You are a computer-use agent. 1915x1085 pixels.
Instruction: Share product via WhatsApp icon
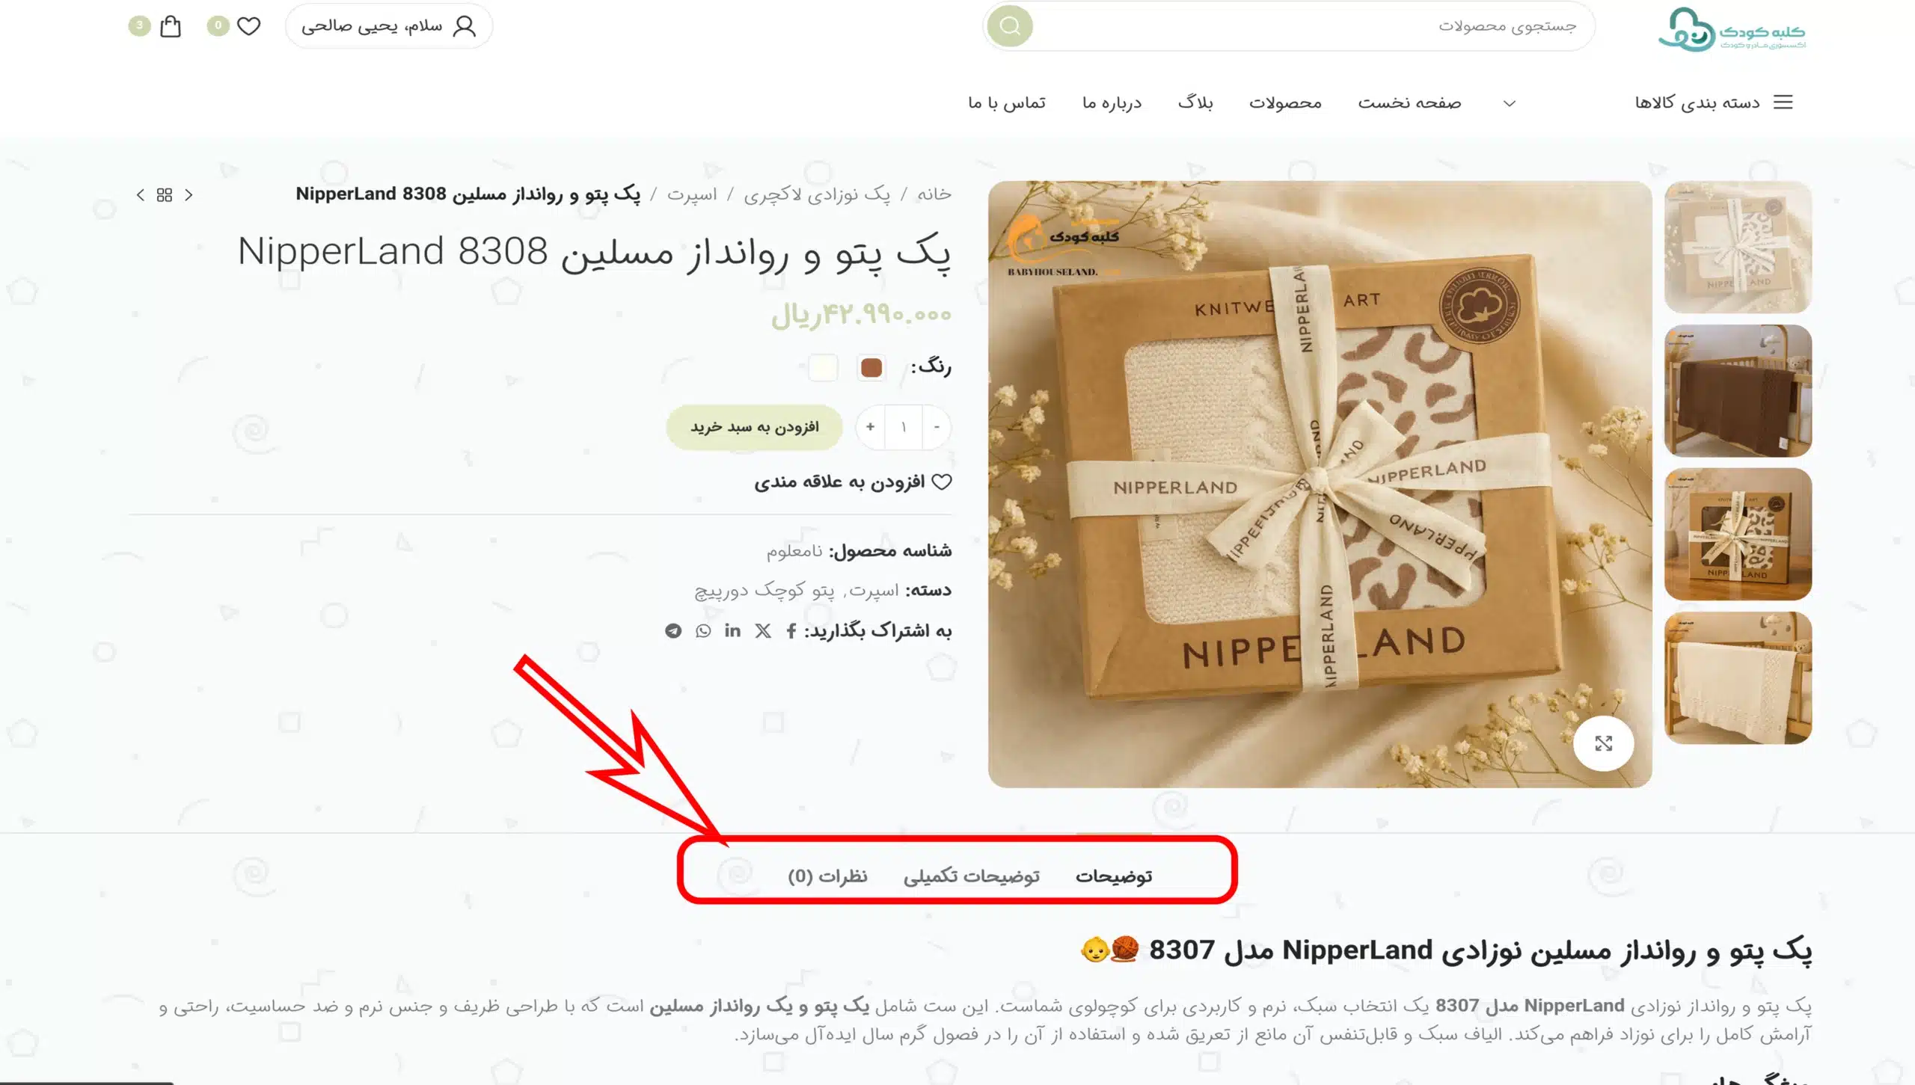703,631
